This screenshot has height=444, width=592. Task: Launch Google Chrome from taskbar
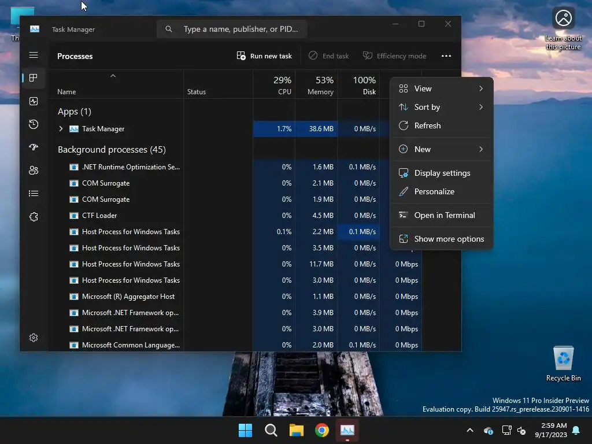(x=321, y=430)
